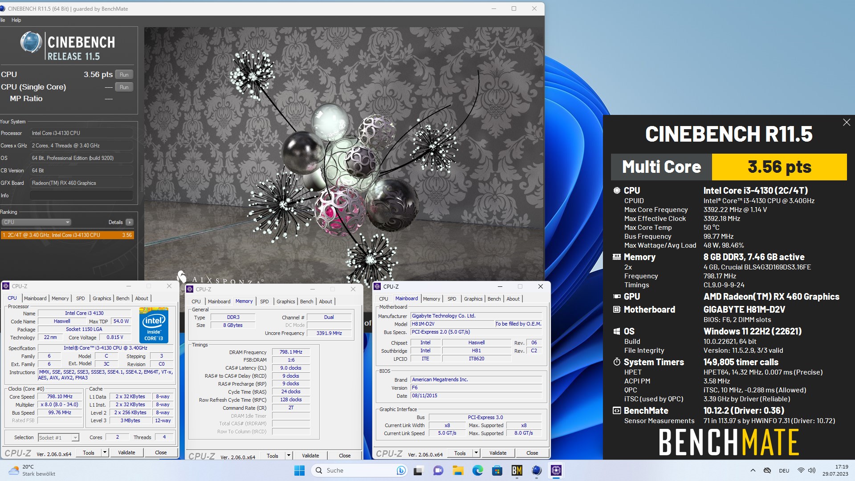Open About tab in left CPU-Z window
The height and width of the screenshot is (481, 855).
[142, 298]
